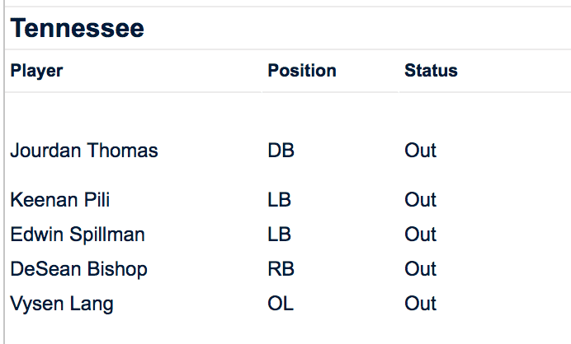Click the OL position for Vysen Lang
571x344 pixels.
[281, 304]
